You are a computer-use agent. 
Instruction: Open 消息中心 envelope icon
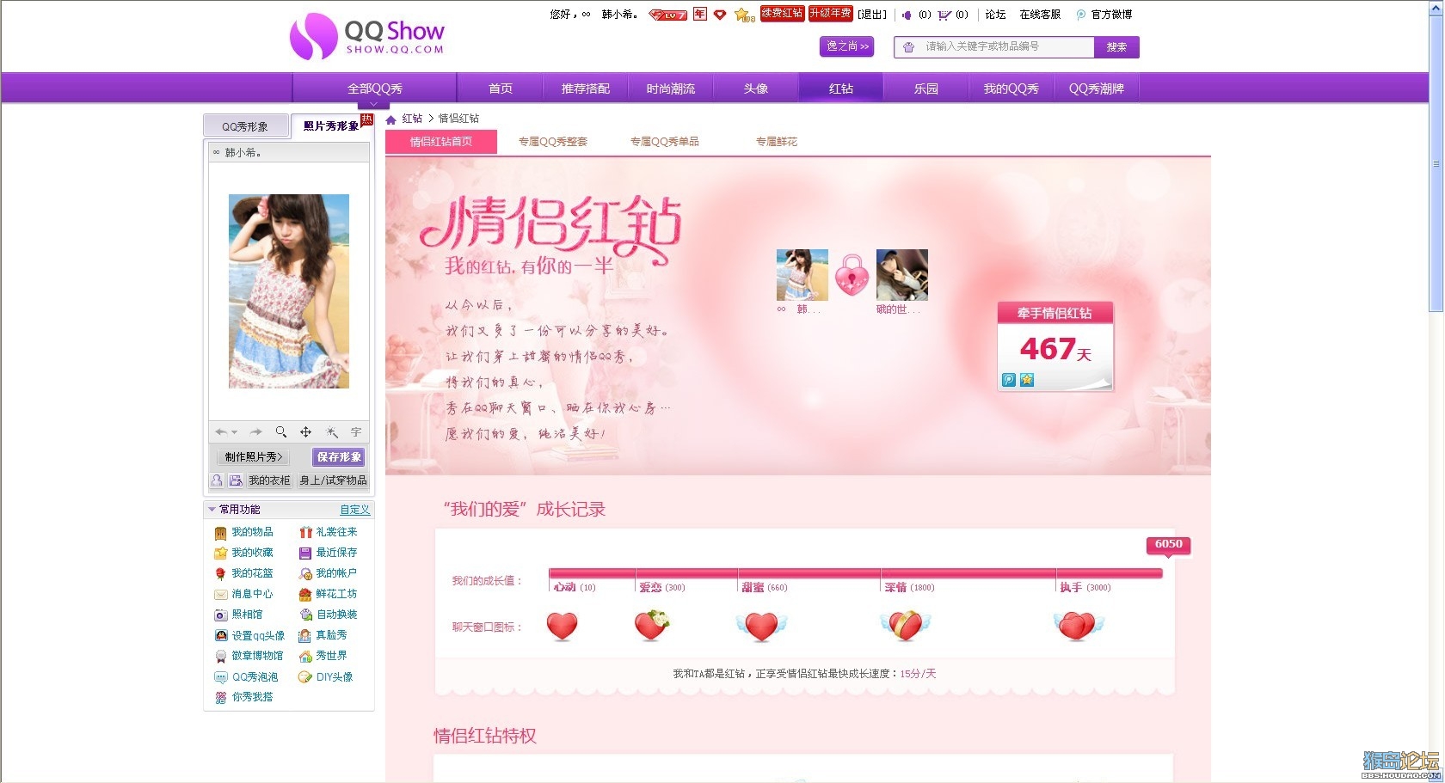coord(220,595)
